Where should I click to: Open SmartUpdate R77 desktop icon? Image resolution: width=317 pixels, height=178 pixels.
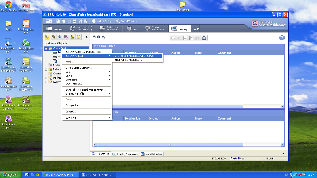26,46
